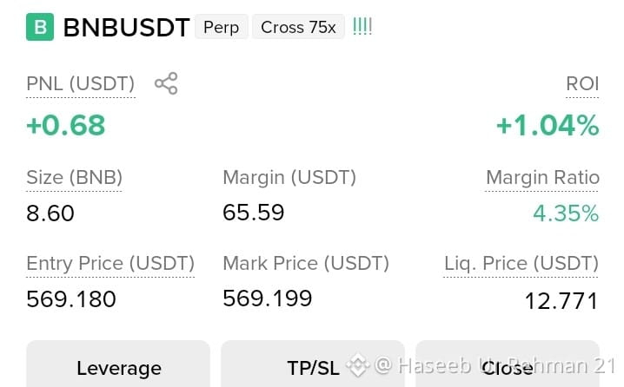Share the PNL via share icon
Viewport: 624px width, 387px height.
[x=166, y=83]
